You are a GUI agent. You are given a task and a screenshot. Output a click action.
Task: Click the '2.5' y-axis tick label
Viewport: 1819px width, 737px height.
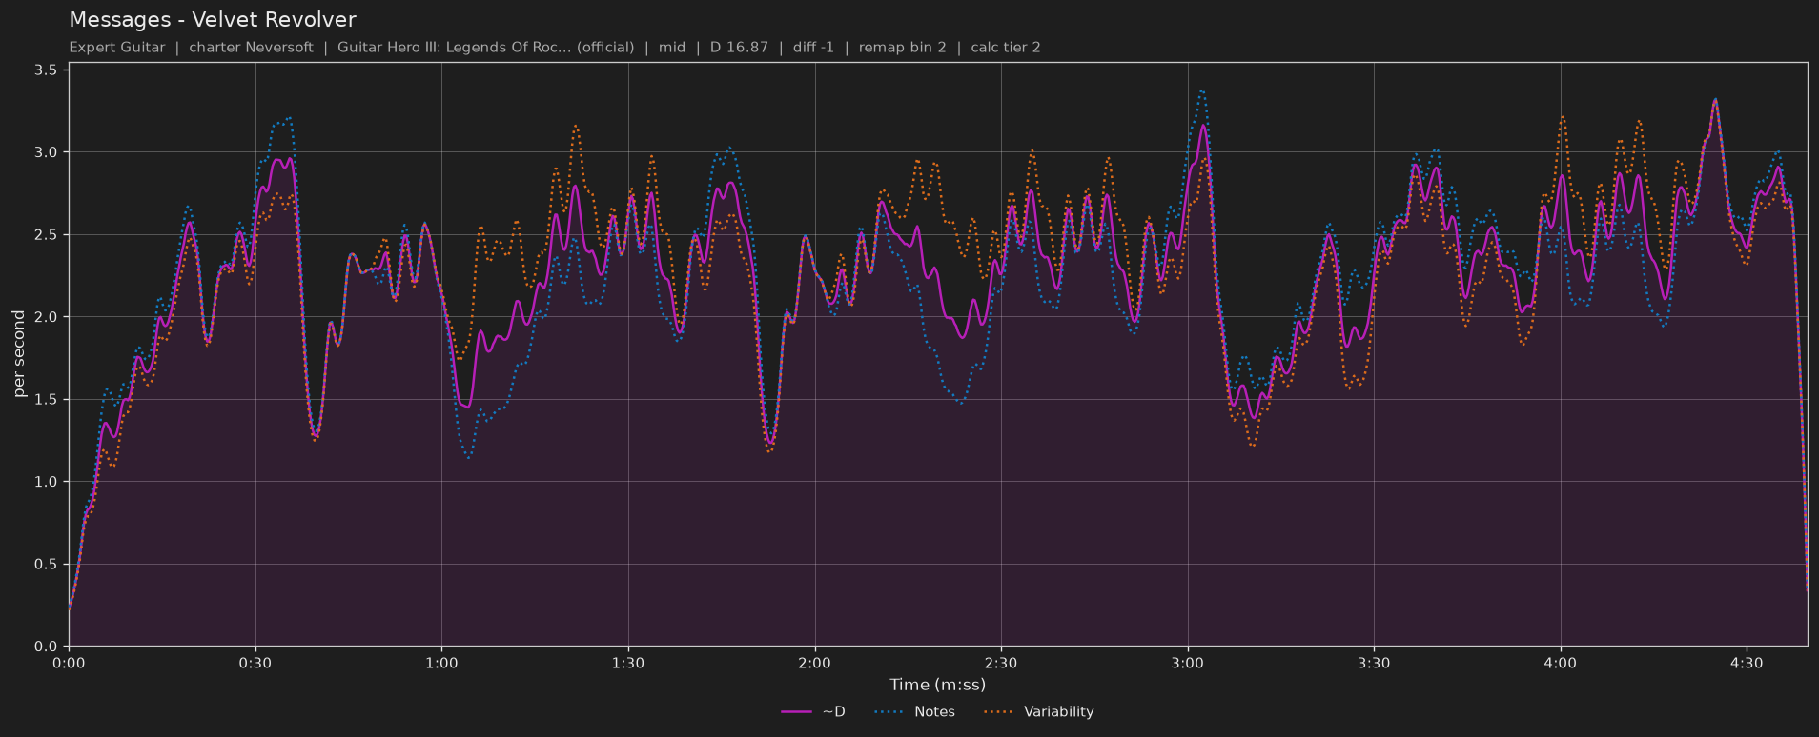click(x=46, y=235)
